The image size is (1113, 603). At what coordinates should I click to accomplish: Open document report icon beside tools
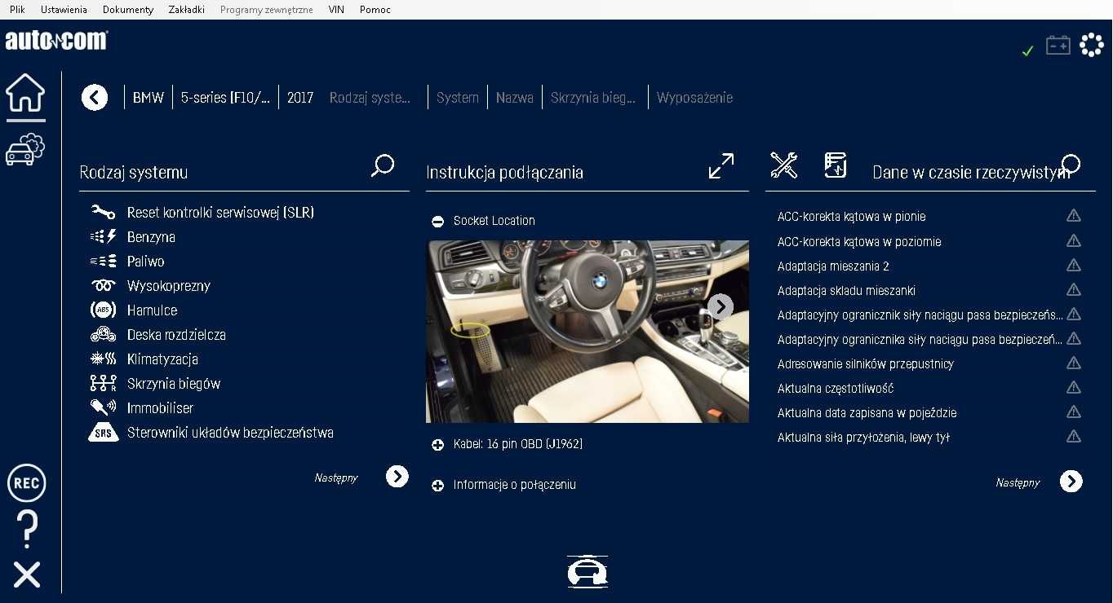pos(836,165)
